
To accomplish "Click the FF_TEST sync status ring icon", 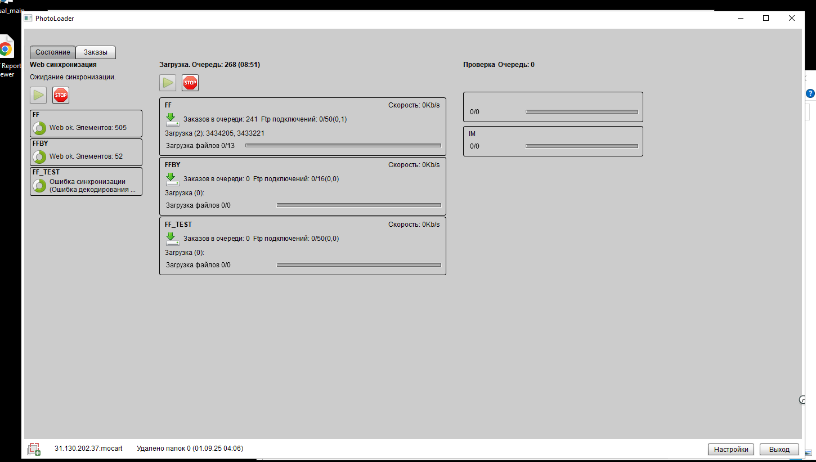I will click(x=39, y=185).
